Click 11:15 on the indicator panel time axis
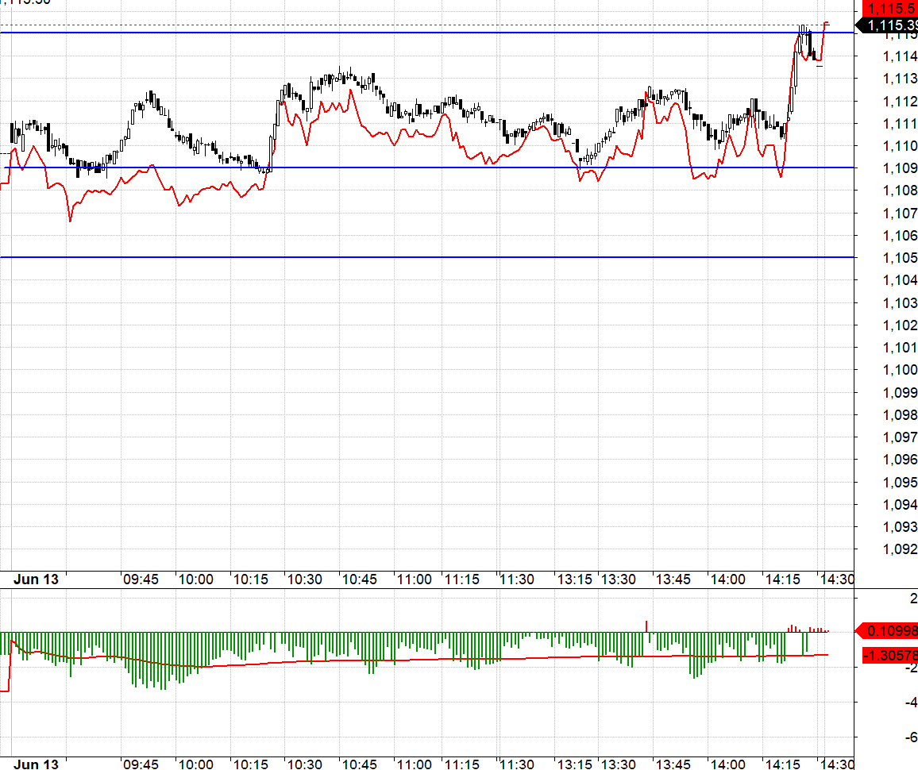Viewport: 918px width, 770px height. 462,764
